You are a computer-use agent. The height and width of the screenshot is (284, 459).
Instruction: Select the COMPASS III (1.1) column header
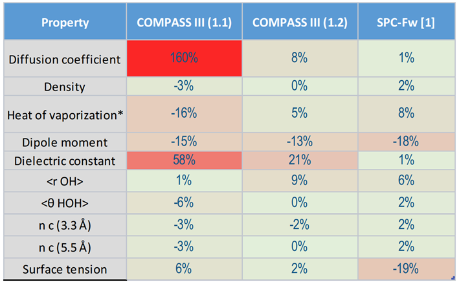click(185, 23)
